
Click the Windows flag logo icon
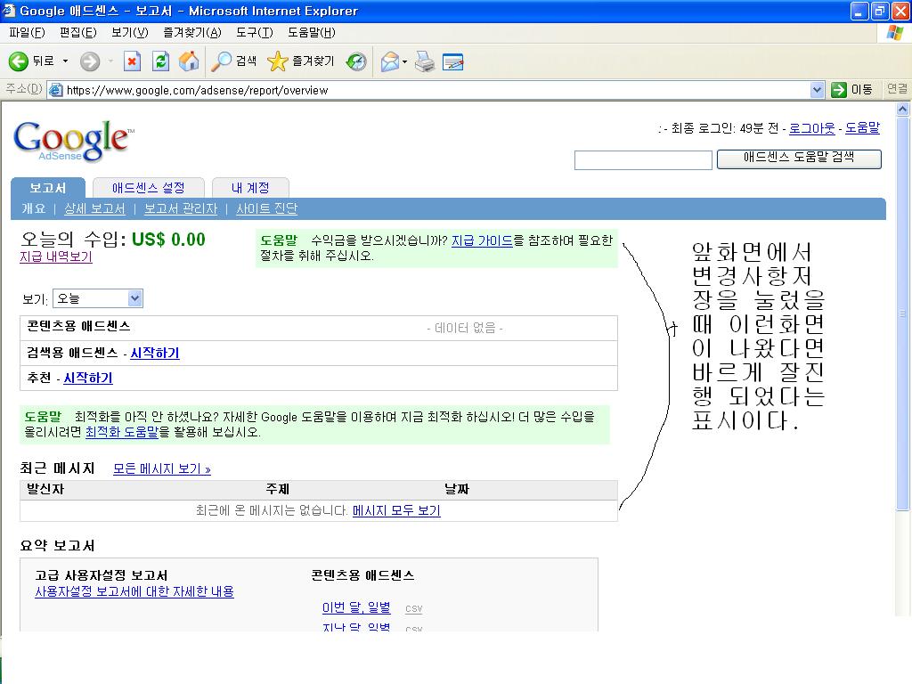pyautogui.click(x=895, y=33)
